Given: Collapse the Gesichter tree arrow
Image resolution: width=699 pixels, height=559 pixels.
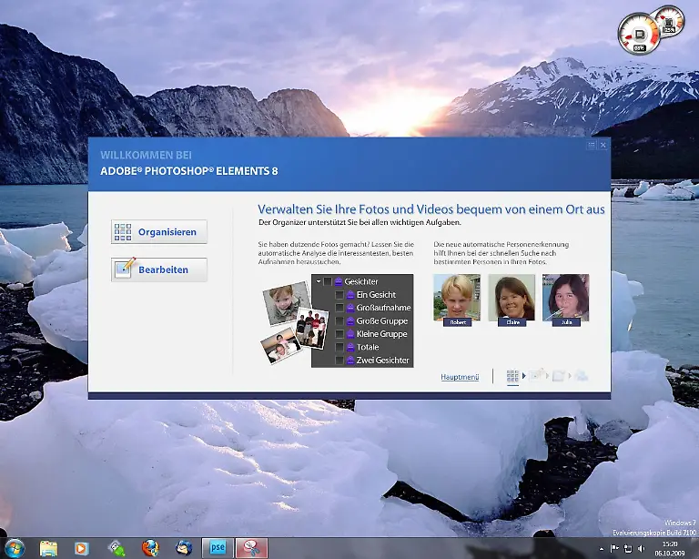Looking at the screenshot, I should pos(318,282).
